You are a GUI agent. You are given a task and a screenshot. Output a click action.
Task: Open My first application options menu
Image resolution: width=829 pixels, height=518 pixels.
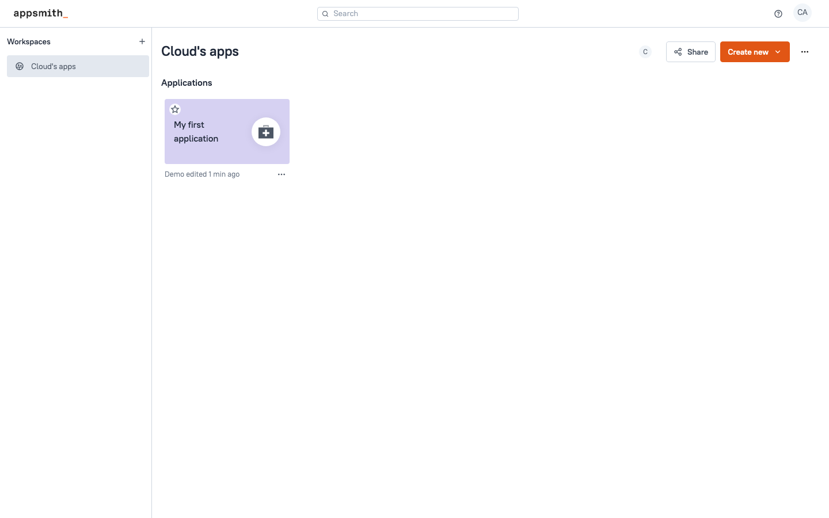282,174
